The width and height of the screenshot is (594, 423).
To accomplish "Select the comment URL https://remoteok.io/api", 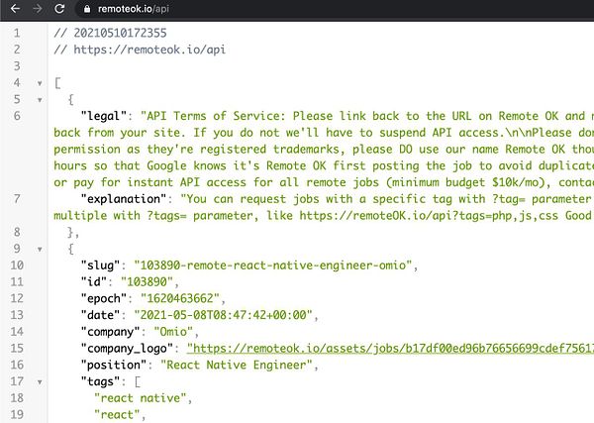I will coord(149,50).
